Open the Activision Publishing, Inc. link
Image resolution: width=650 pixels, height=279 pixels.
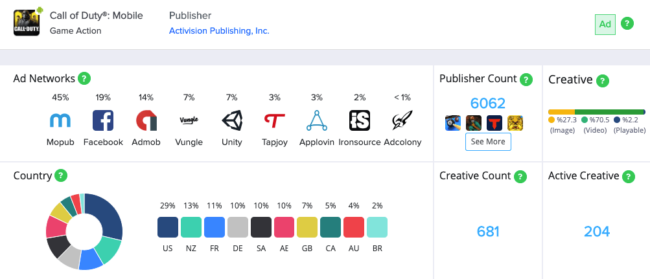pyautogui.click(x=219, y=31)
